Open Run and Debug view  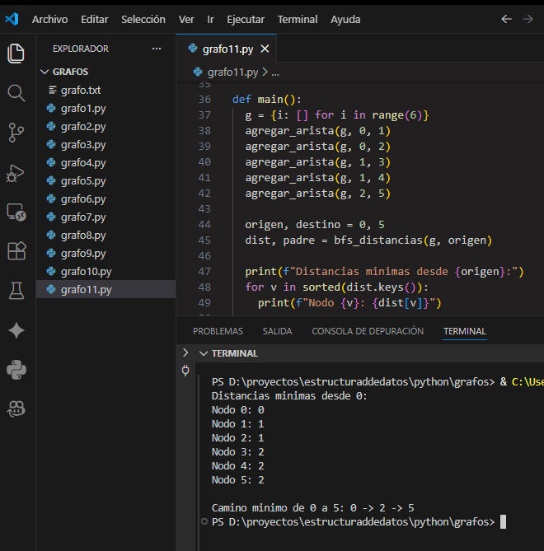click(x=16, y=172)
